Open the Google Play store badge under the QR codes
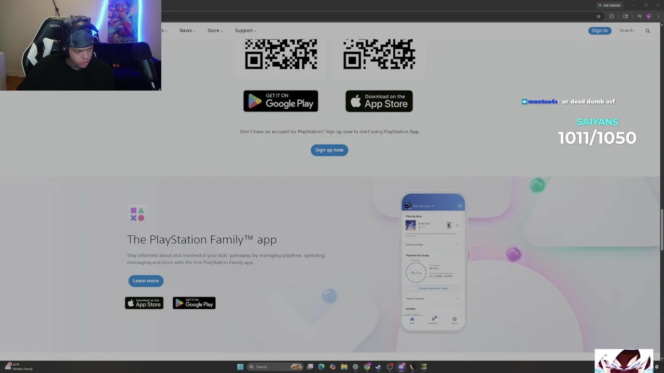Viewport: 664px width, 373px height. point(281,101)
